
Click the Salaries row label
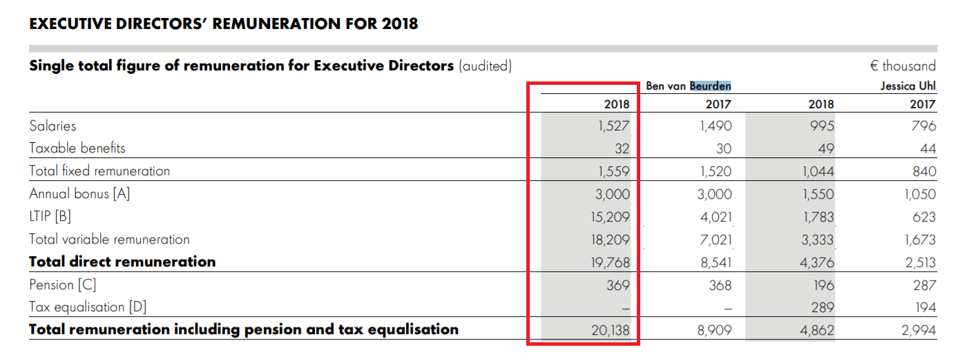pos(52,126)
